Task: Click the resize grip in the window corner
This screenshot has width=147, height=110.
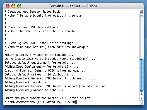Action: pos(142,103)
